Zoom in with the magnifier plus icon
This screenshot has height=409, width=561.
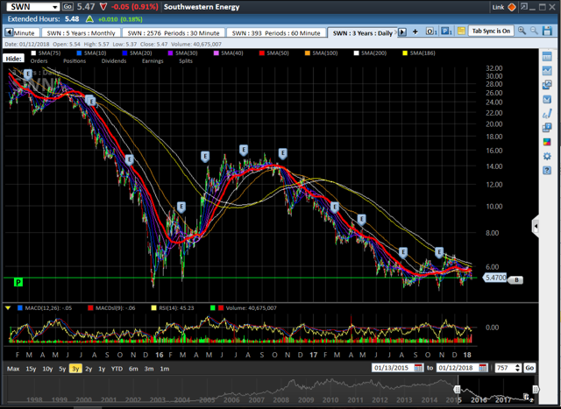(x=522, y=32)
